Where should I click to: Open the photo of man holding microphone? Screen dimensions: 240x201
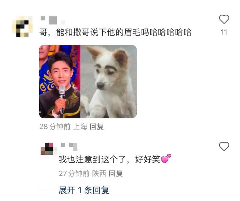(x=60, y=81)
